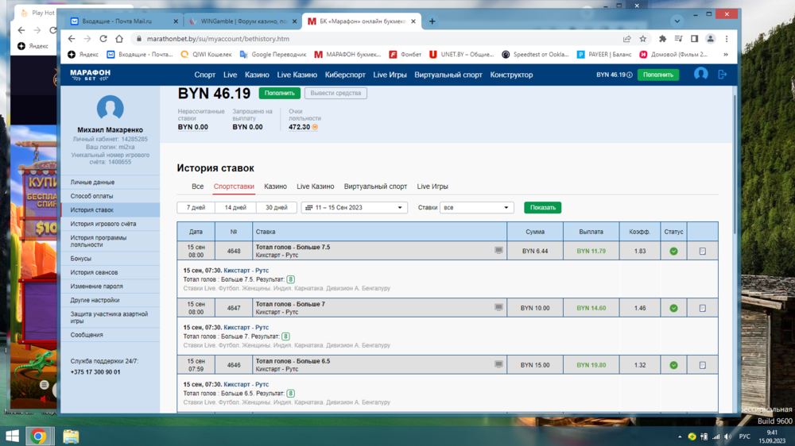
Task: Open the user profile avatar icon in header
Action: coord(700,74)
